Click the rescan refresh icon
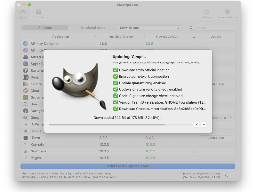This screenshot has width=256, height=192. tap(227, 175)
